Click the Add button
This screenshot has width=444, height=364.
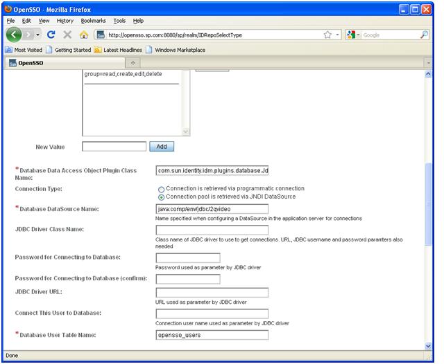coord(162,147)
